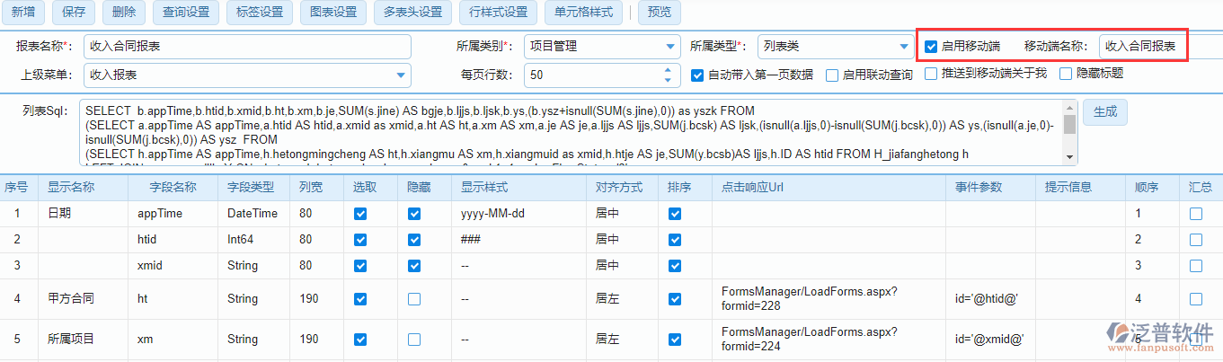Toggle 排序 for the 甲方合同 row
This screenshot has height=362, width=1223.
click(675, 298)
